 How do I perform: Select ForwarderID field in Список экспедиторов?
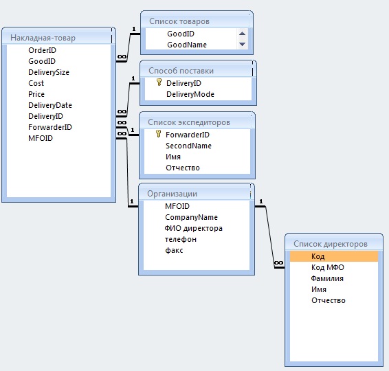click(x=197, y=135)
